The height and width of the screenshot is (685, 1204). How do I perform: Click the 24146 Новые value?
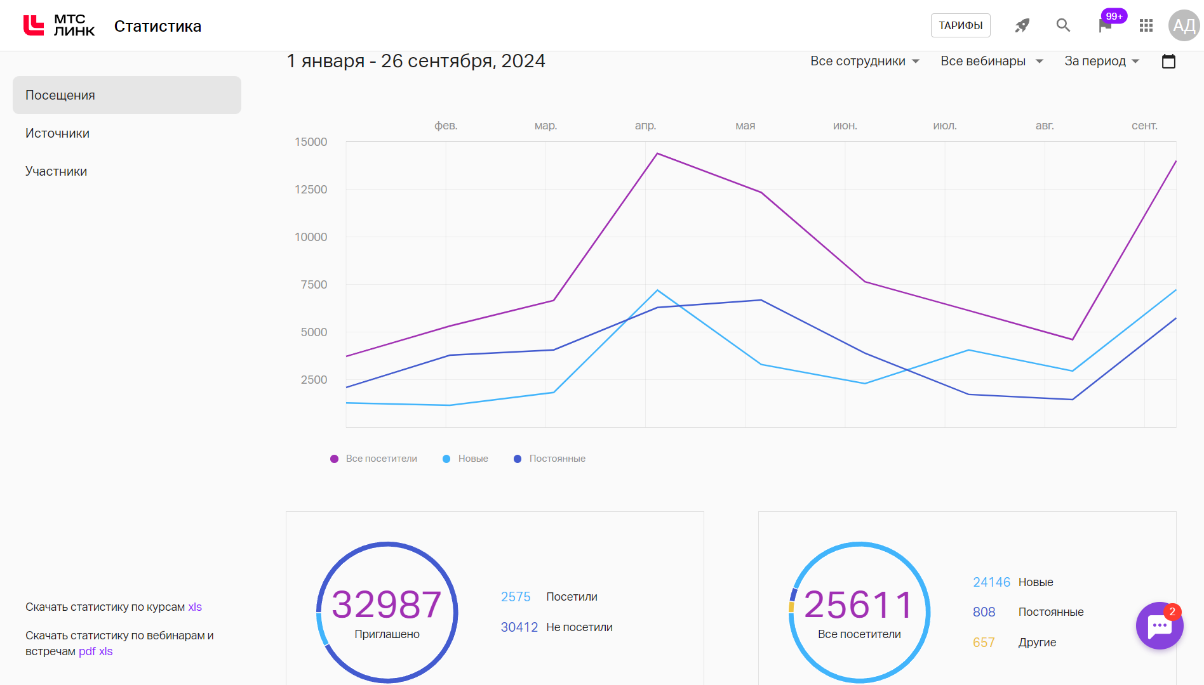[991, 582]
